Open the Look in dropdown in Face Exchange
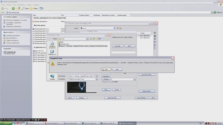The height and width of the screenshot is (125, 223). pos(114,28)
